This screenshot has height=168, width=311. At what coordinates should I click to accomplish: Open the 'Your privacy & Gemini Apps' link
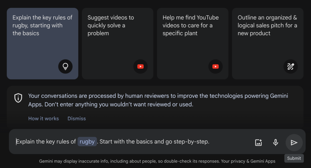[248, 161]
